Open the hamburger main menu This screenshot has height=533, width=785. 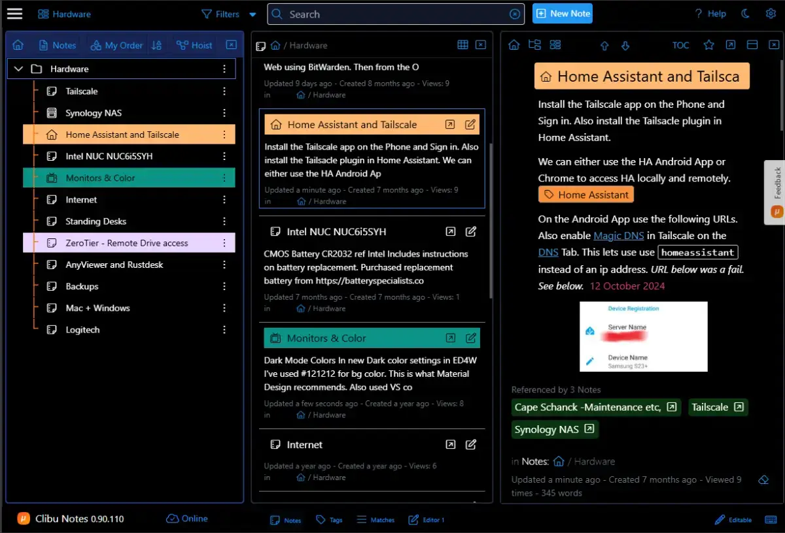coord(14,14)
